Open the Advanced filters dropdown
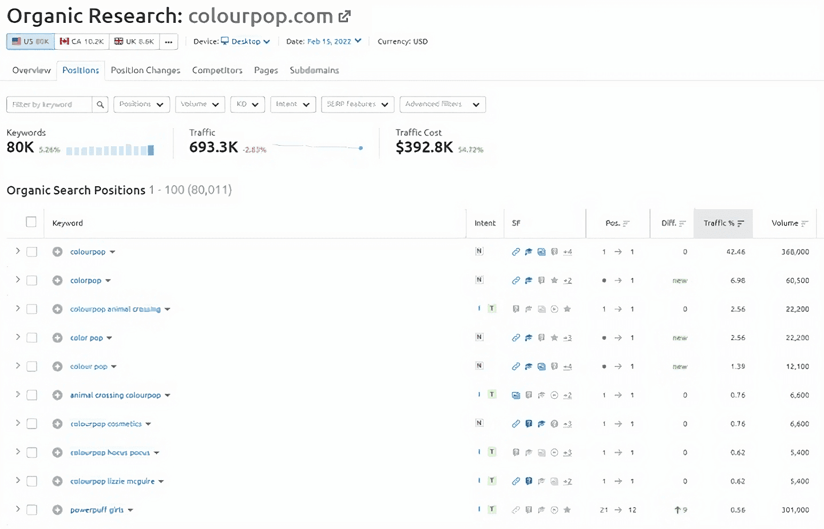Screen dimensions: 824x529 coord(443,105)
